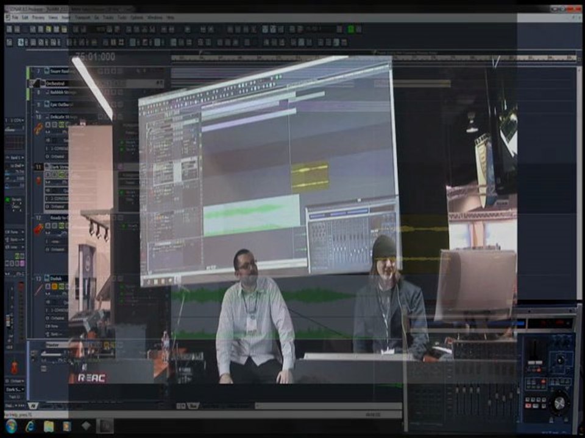Toggle the green Record button on track 13
This screenshot has height=438, width=585.
61,287
